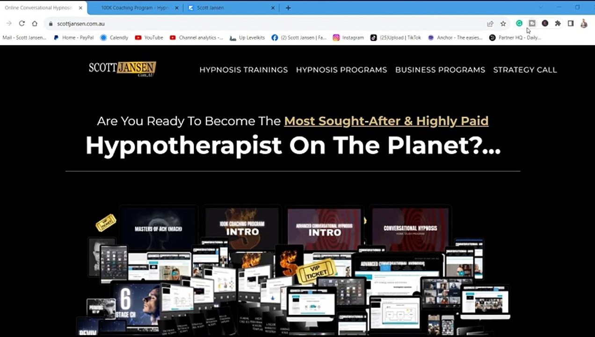The image size is (595, 337).
Task: Open the grey square extension icon
Action: 532,23
